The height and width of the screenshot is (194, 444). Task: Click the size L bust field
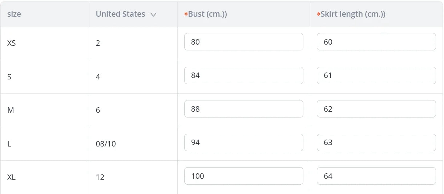click(243, 143)
